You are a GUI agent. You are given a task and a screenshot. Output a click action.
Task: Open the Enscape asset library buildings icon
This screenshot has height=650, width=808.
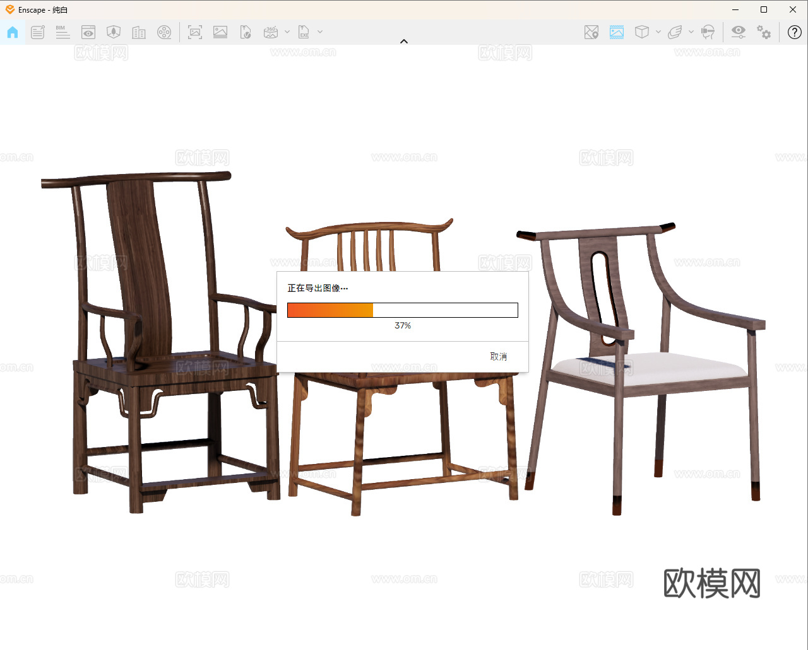click(139, 32)
